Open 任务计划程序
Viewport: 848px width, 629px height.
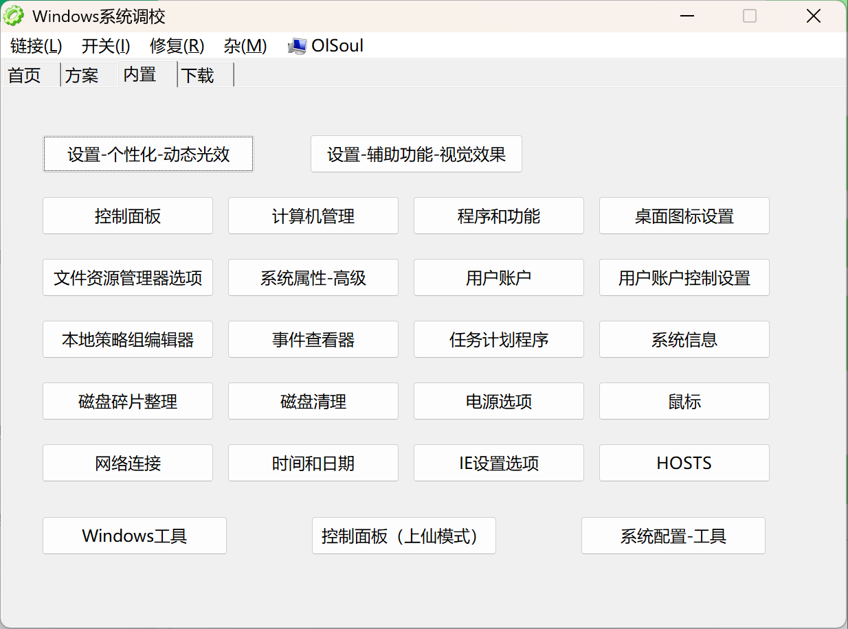coord(499,339)
